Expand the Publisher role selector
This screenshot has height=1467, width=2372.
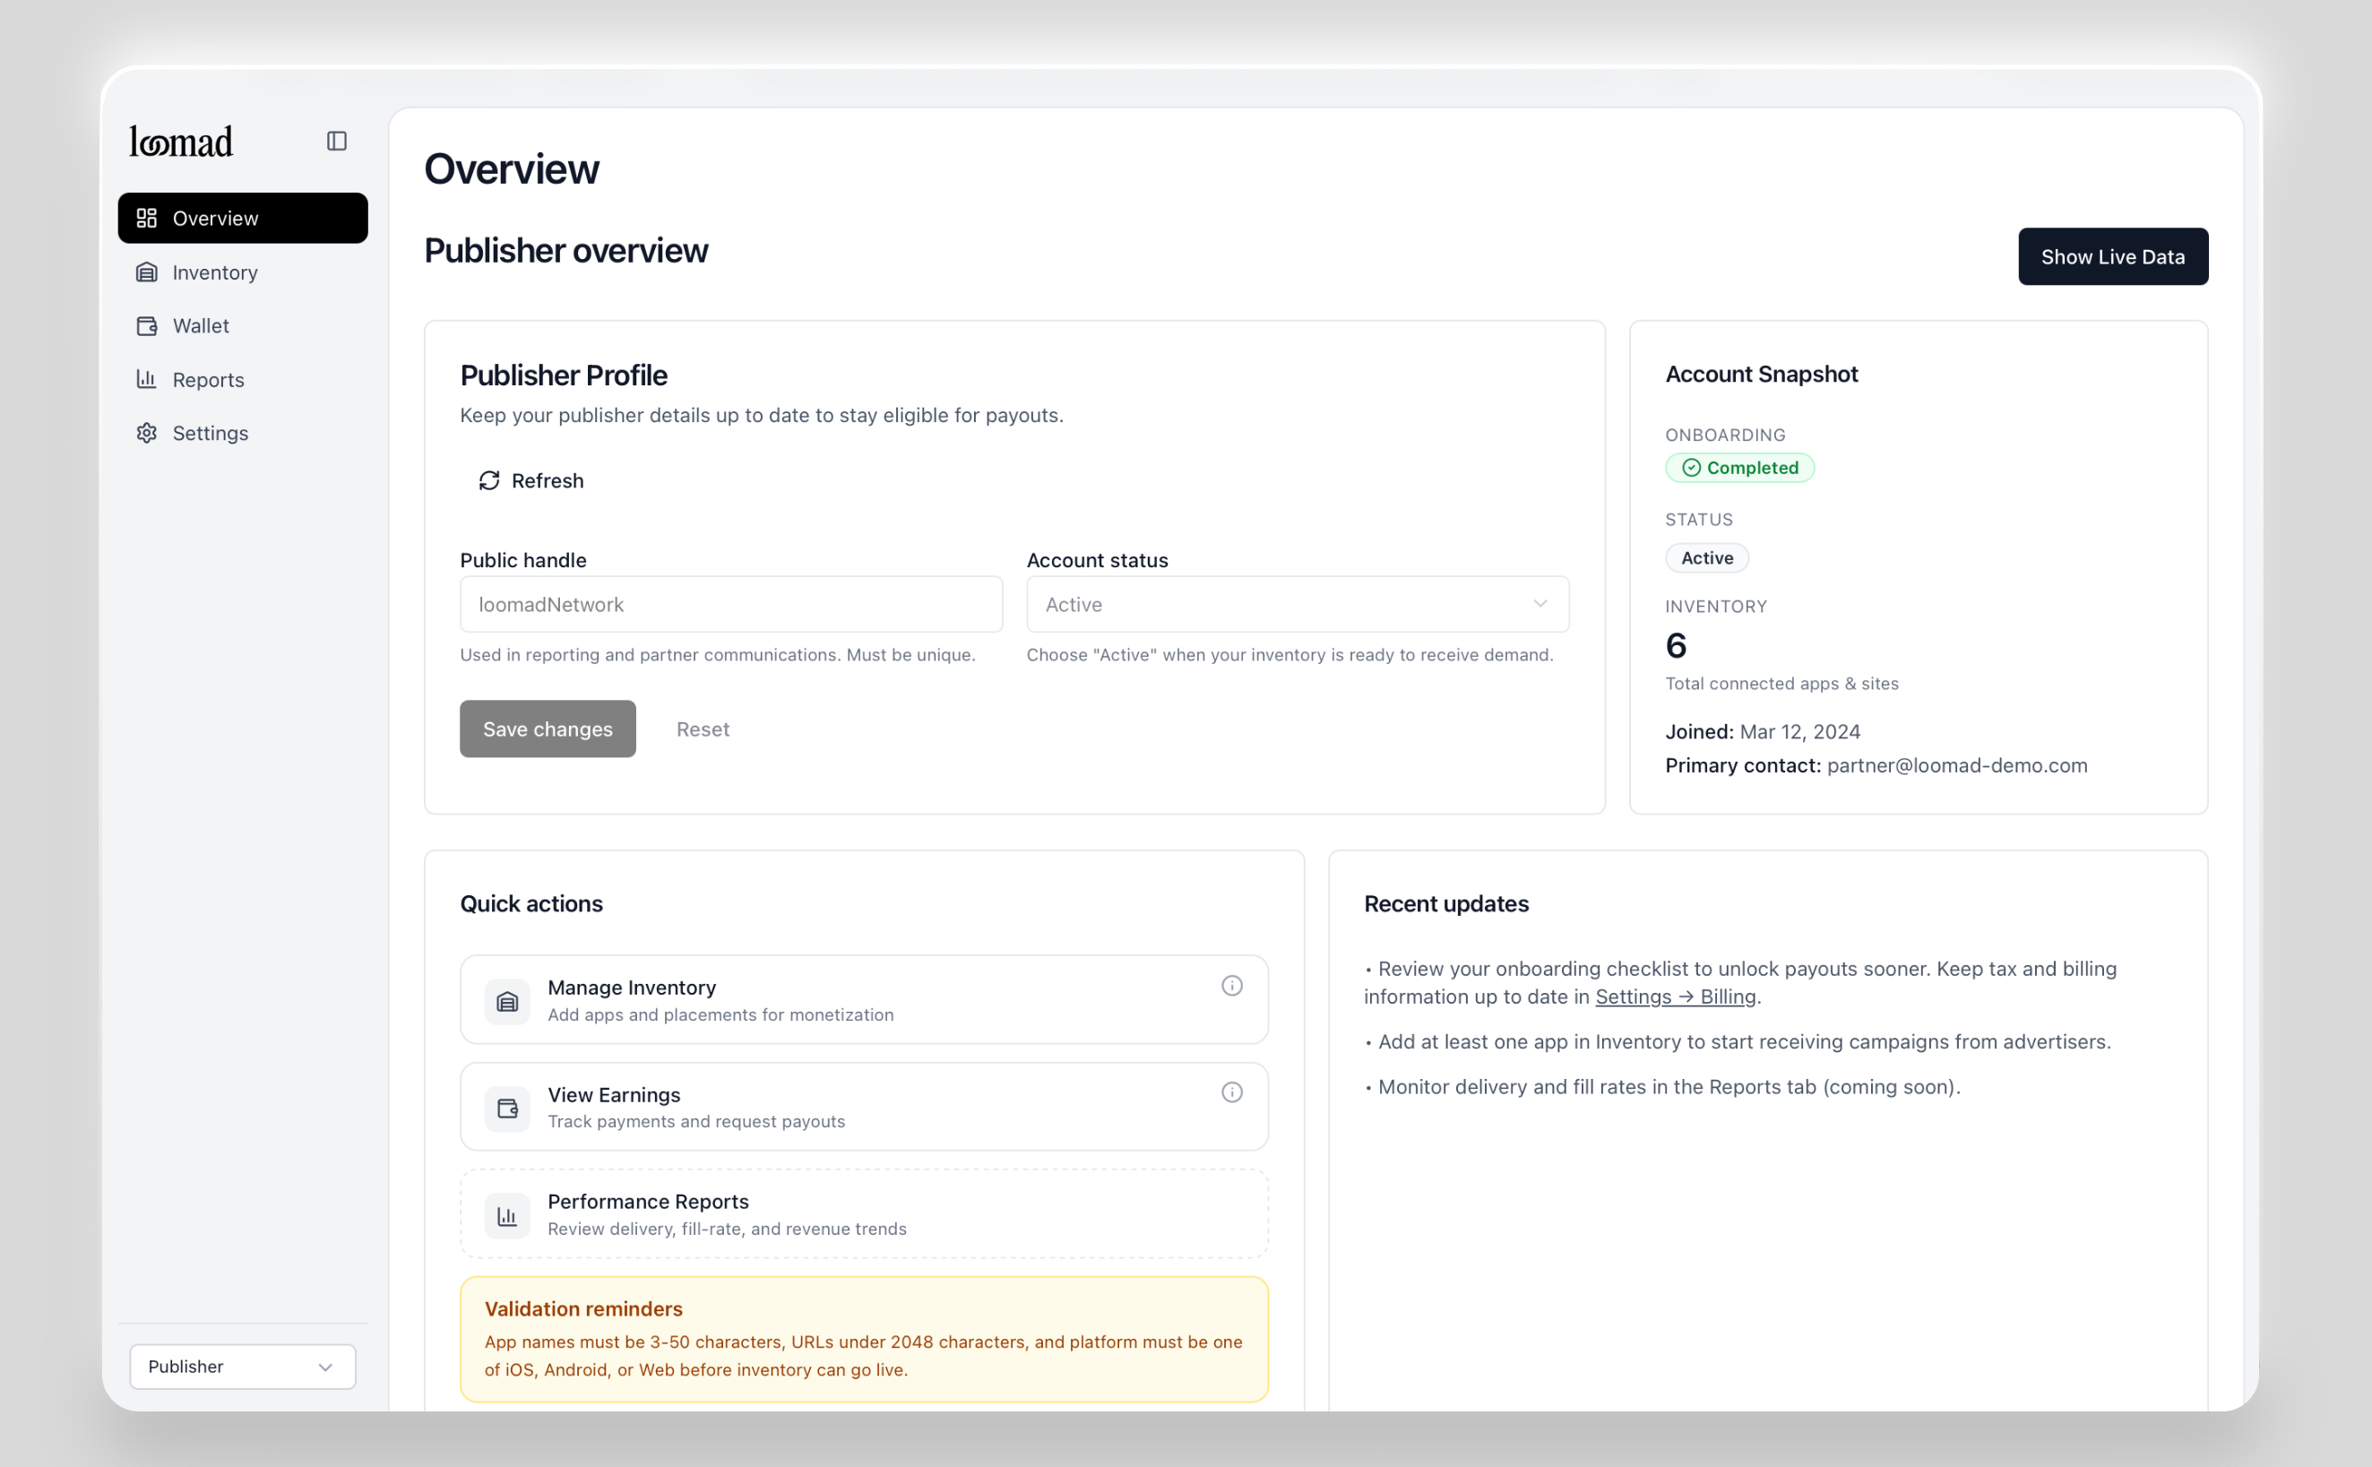point(242,1366)
